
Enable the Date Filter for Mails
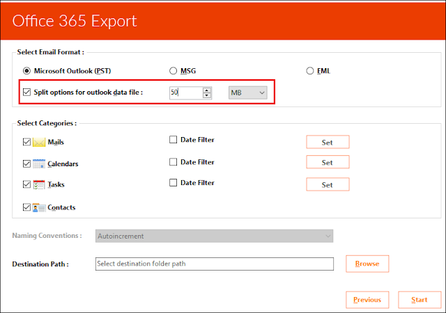click(174, 139)
